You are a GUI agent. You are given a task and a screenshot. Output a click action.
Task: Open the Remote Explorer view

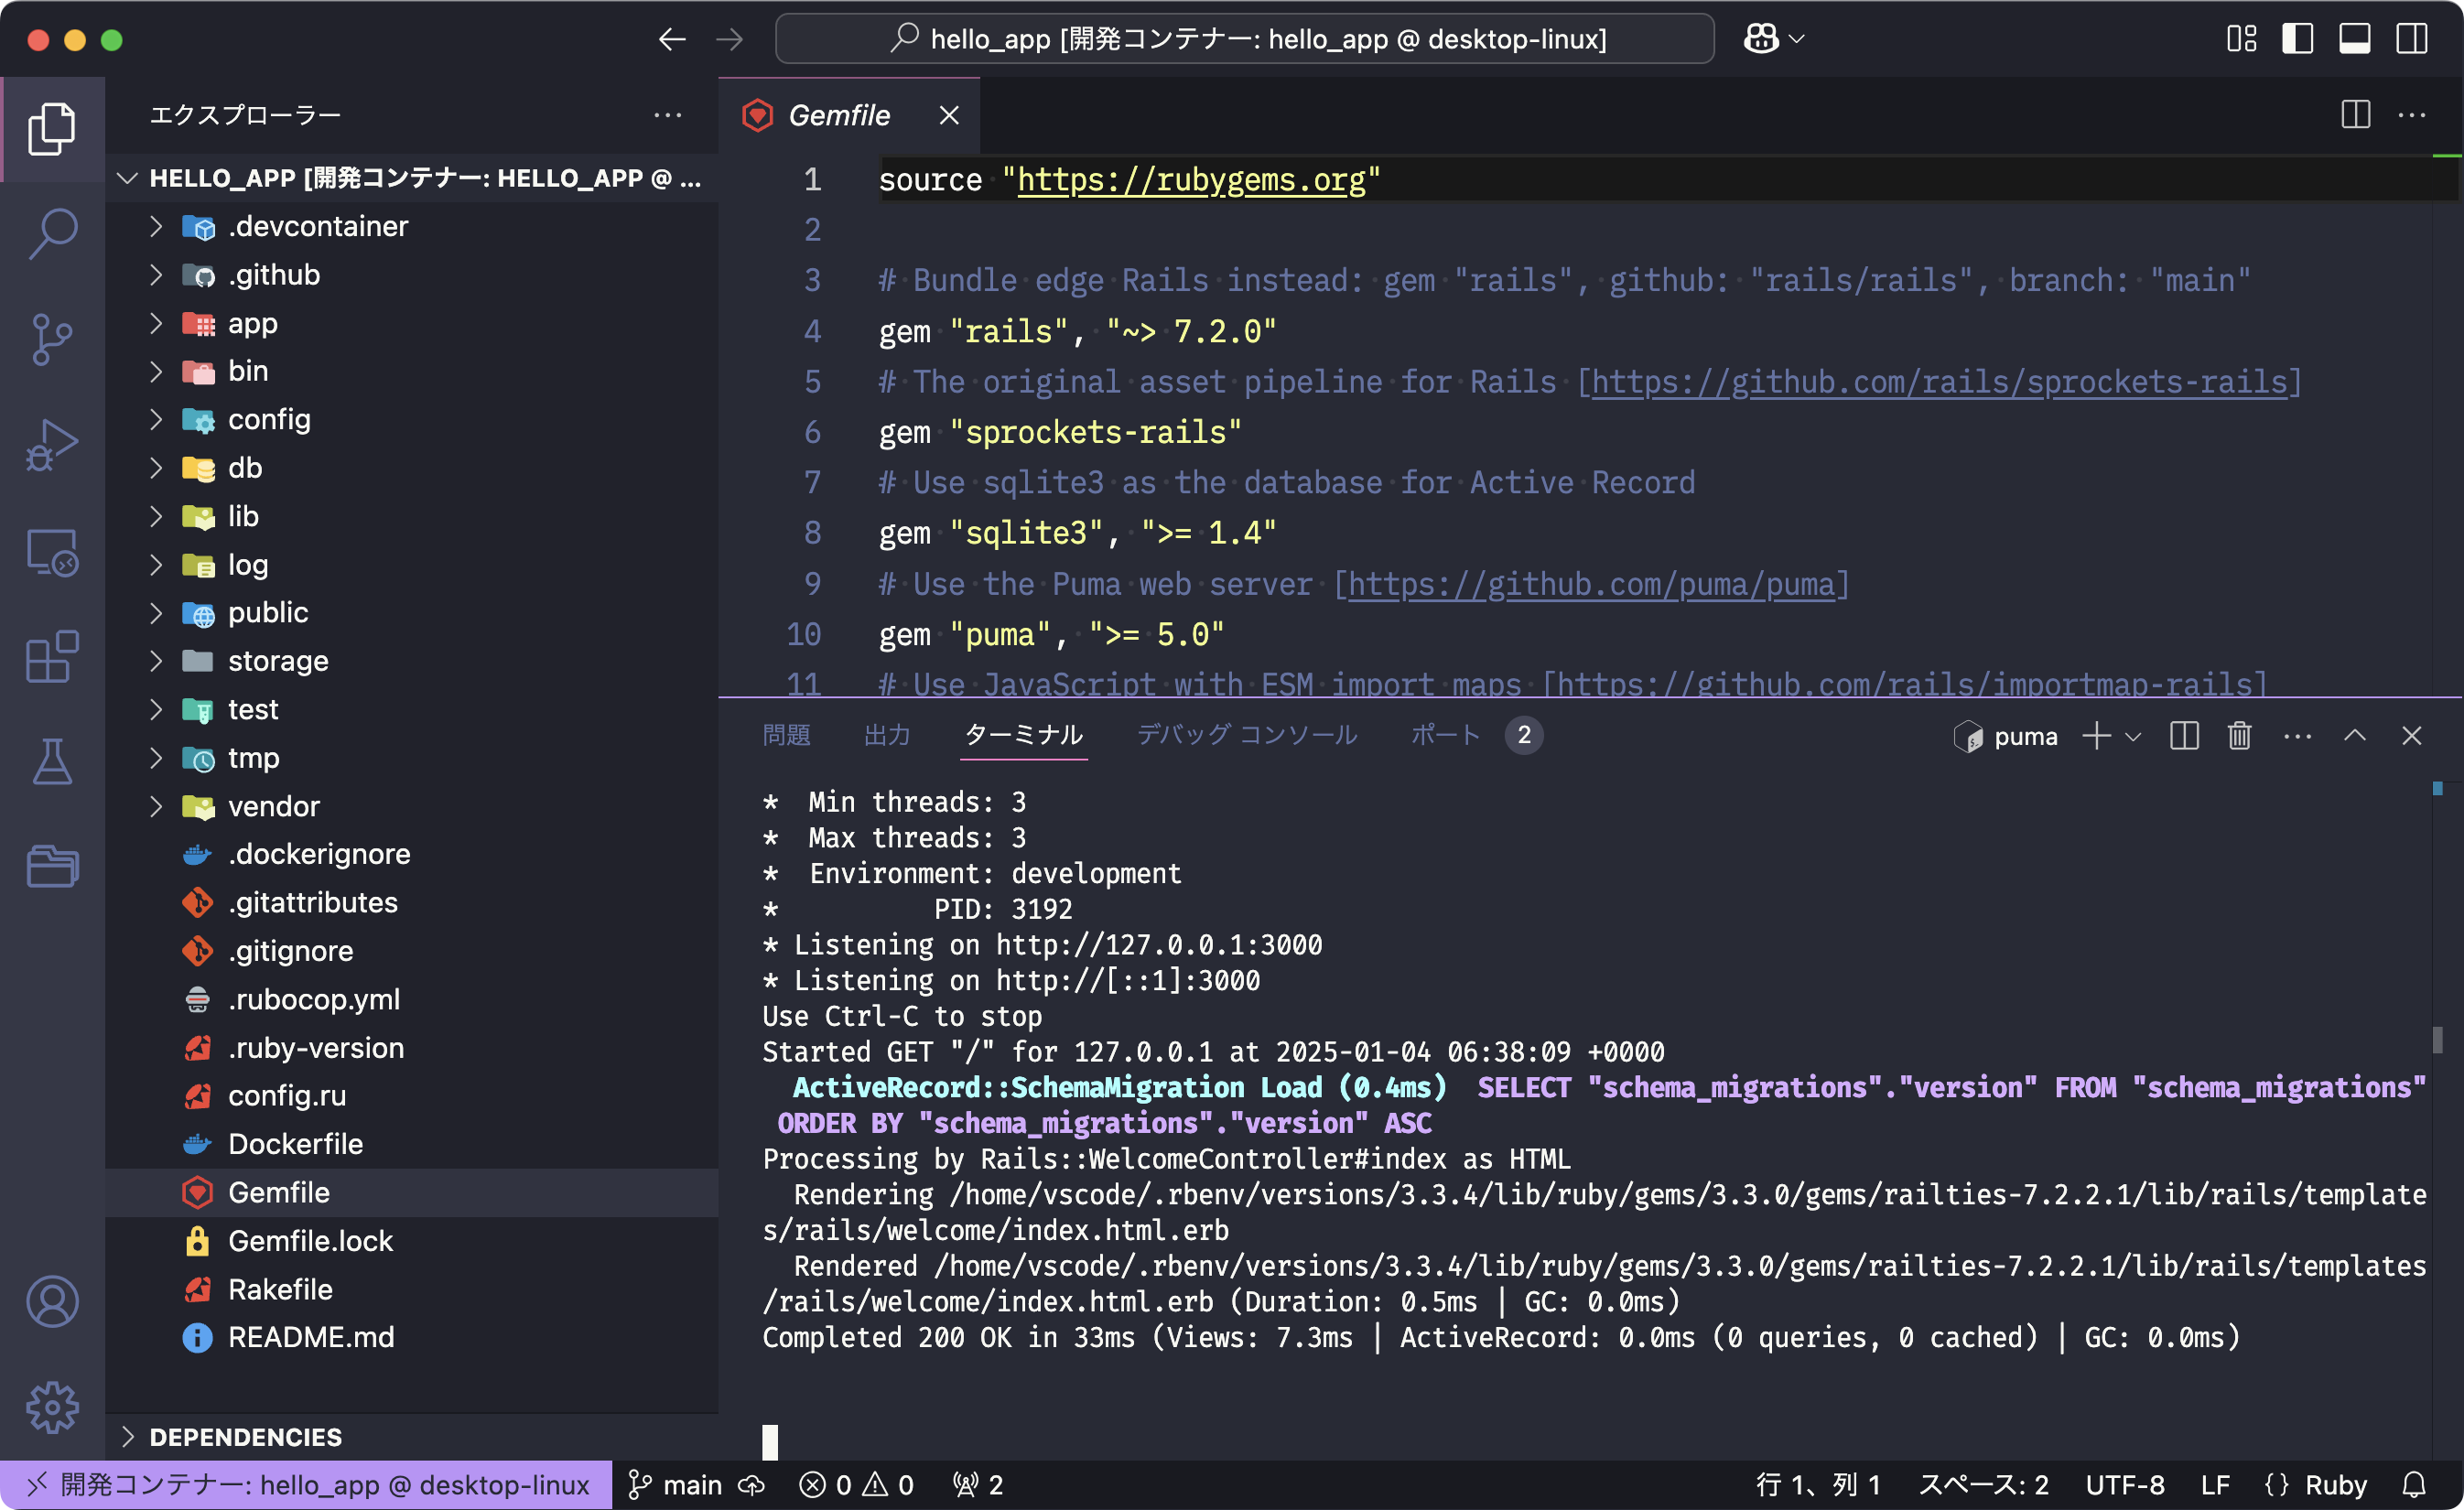[52, 551]
